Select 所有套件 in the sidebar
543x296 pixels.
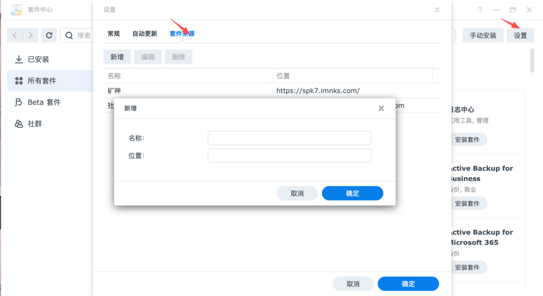pos(41,81)
